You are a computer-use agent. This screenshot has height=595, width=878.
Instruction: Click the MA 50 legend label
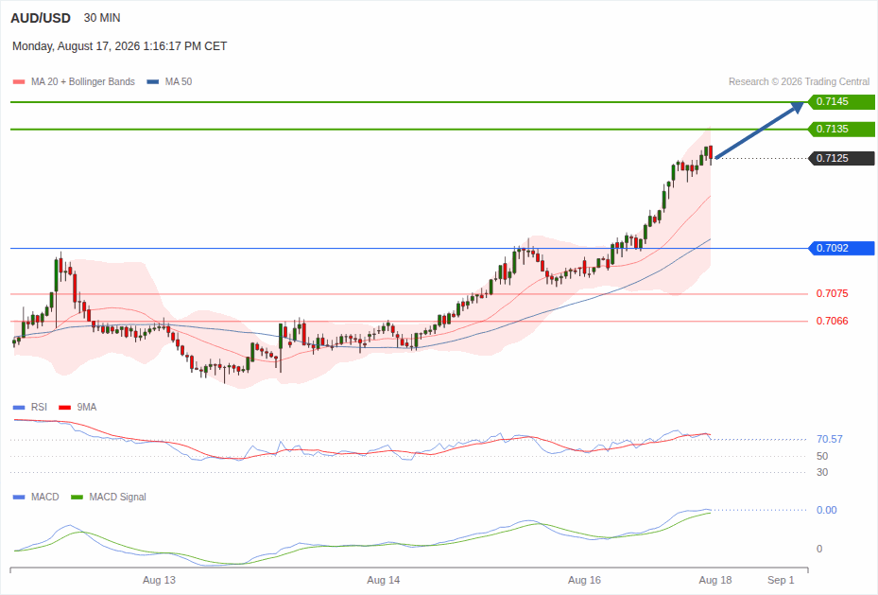179,81
